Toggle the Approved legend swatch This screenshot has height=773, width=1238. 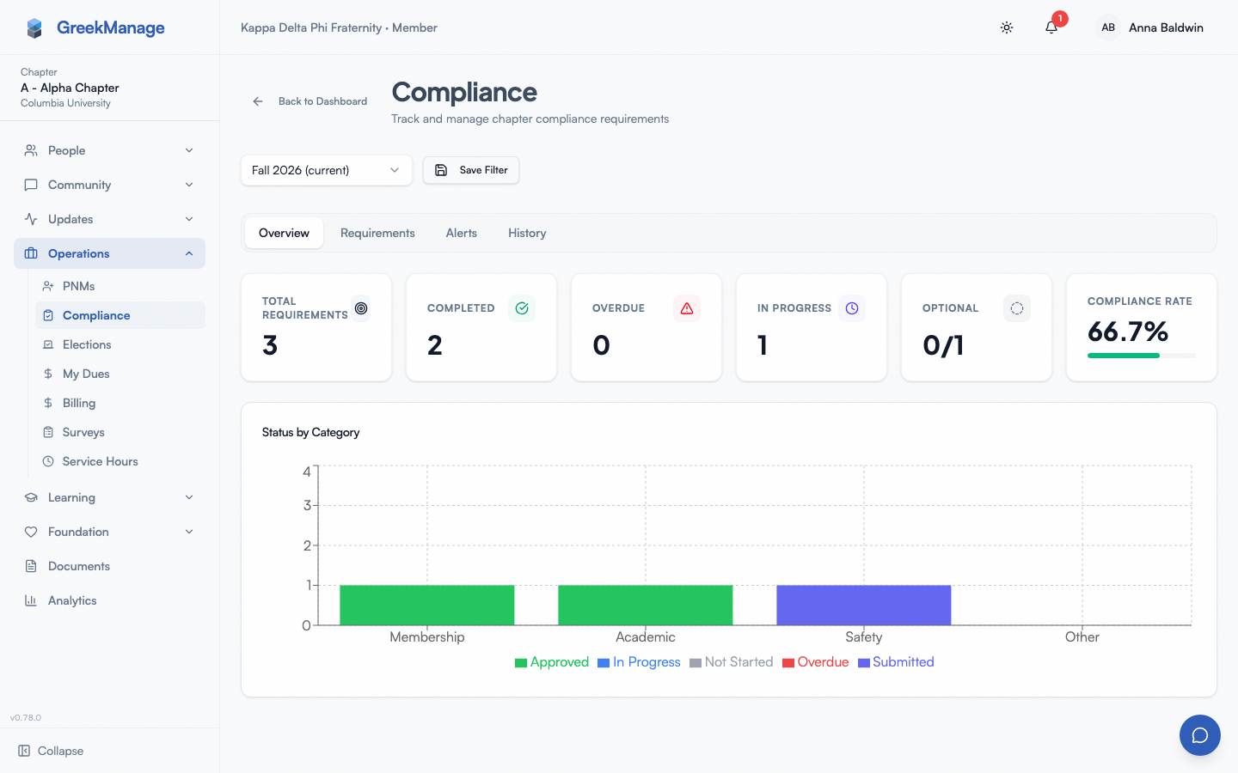[x=521, y=663]
